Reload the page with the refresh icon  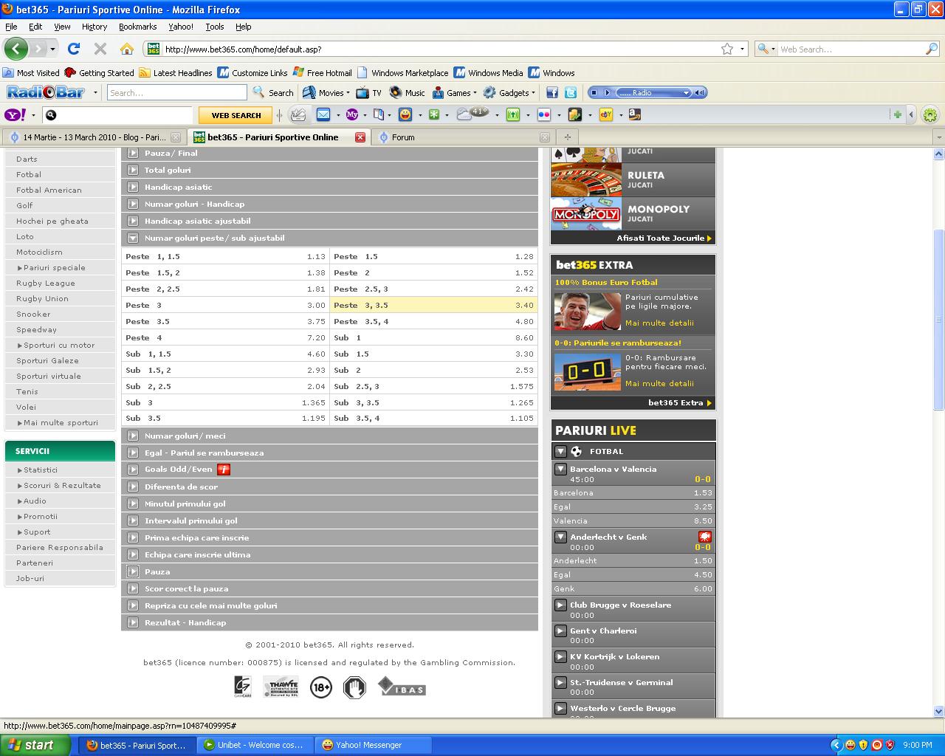point(73,49)
